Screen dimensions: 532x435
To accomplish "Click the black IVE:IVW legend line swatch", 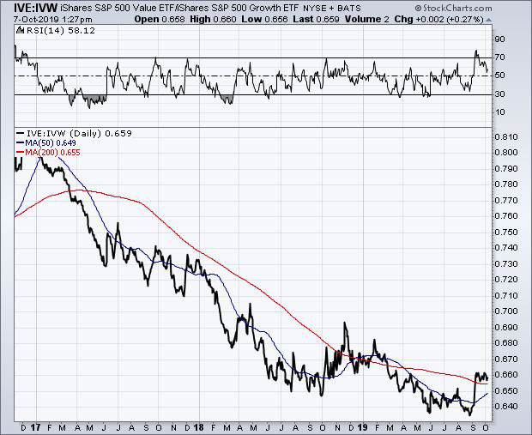I will (x=20, y=133).
